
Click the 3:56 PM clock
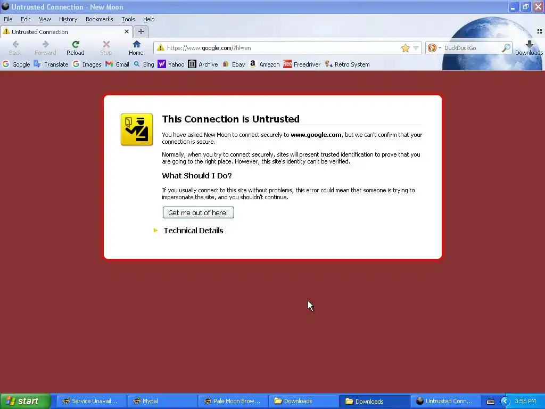[x=525, y=401]
